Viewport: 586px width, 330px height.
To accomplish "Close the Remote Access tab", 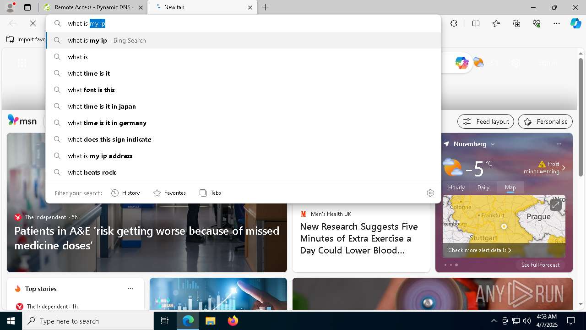I will (141, 7).
